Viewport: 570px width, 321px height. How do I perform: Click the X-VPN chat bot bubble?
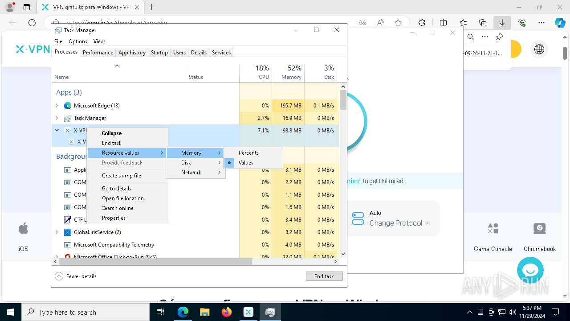(530, 270)
